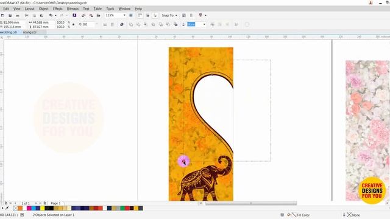The width and height of the screenshot is (390, 219).
Task: Undo last action with Undo arrow
Action: tap(51, 15)
